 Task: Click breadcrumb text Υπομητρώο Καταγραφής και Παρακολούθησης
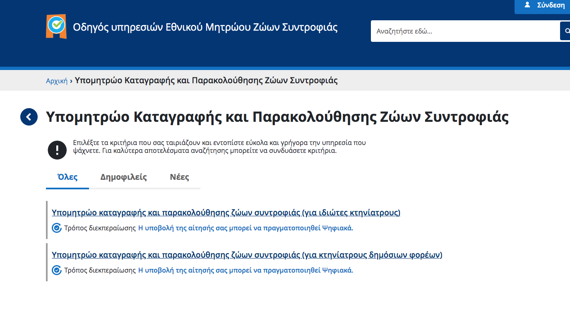tap(206, 81)
